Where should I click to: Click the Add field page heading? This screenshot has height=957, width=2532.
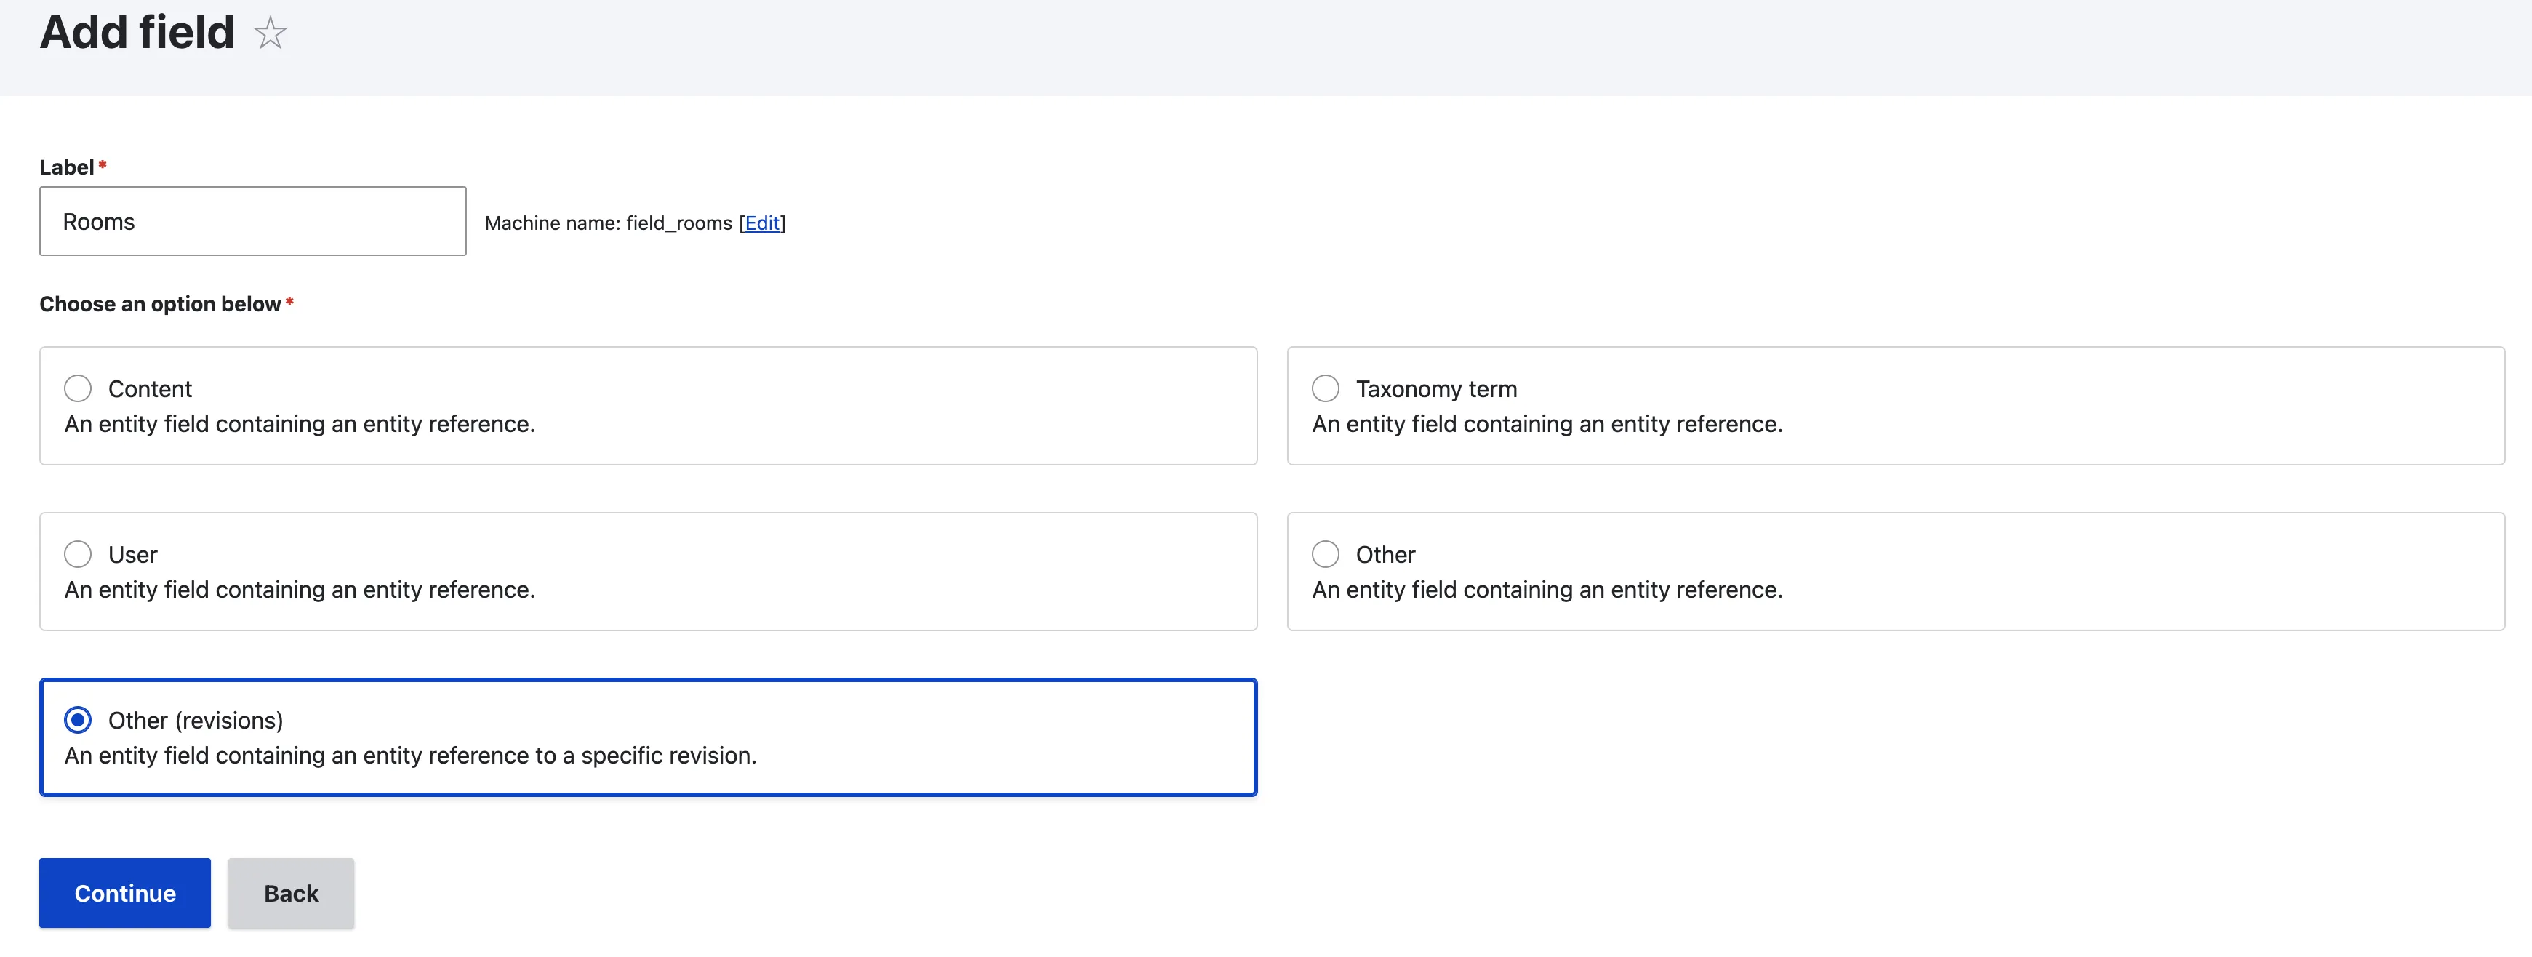137,31
